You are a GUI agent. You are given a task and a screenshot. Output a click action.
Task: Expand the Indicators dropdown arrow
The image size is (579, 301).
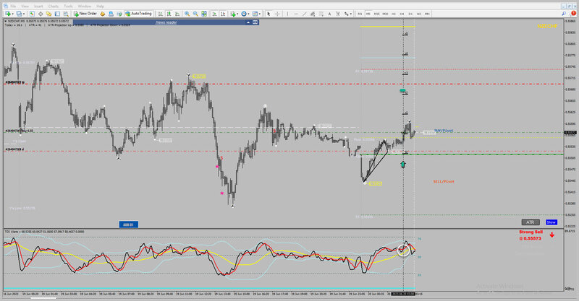pyautogui.click(x=237, y=14)
